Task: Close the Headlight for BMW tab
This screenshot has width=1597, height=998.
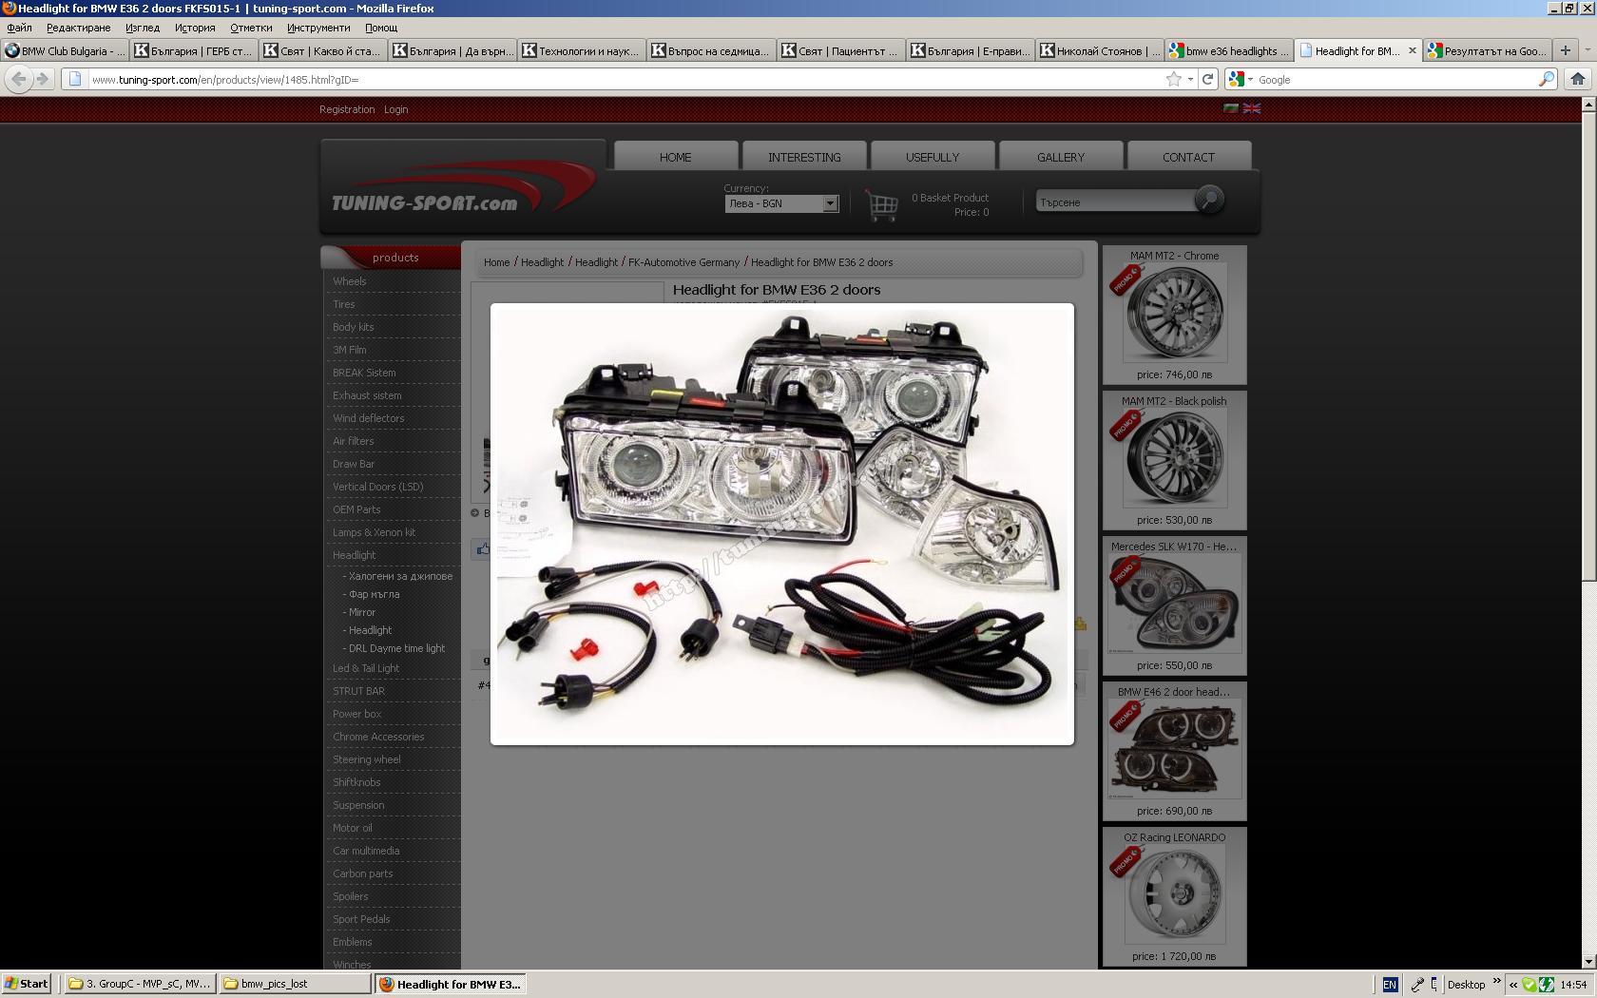Action: [1412, 50]
